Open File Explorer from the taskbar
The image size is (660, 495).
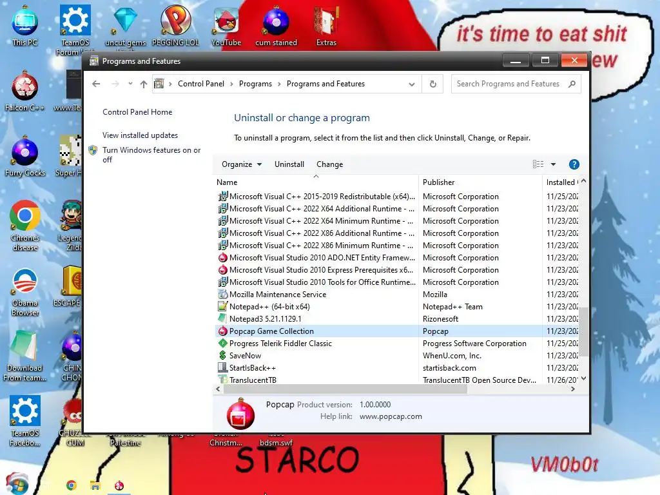click(x=95, y=485)
